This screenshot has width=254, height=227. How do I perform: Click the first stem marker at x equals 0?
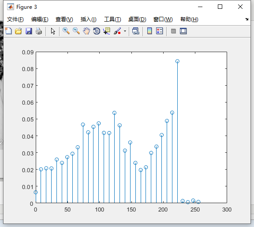click(36, 192)
